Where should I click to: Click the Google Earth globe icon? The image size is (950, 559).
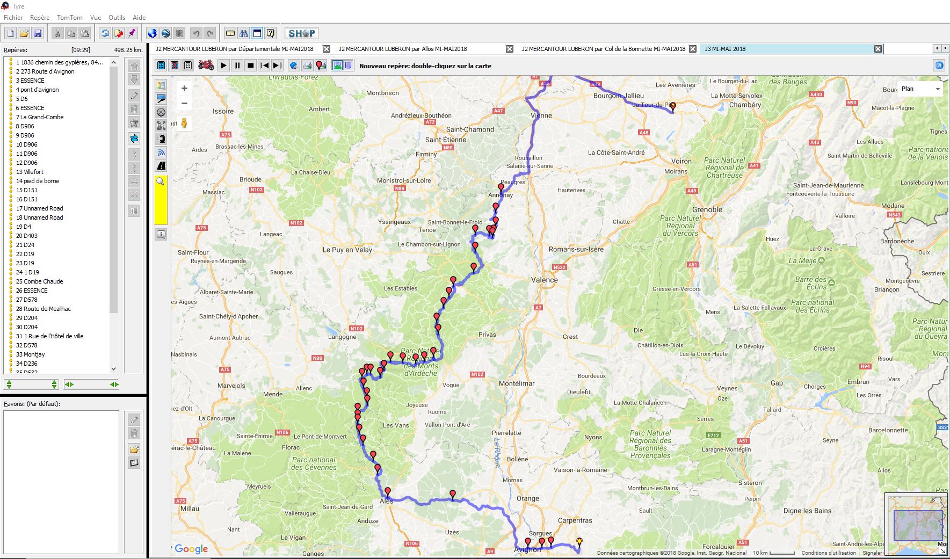pyautogui.click(x=153, y=33)
